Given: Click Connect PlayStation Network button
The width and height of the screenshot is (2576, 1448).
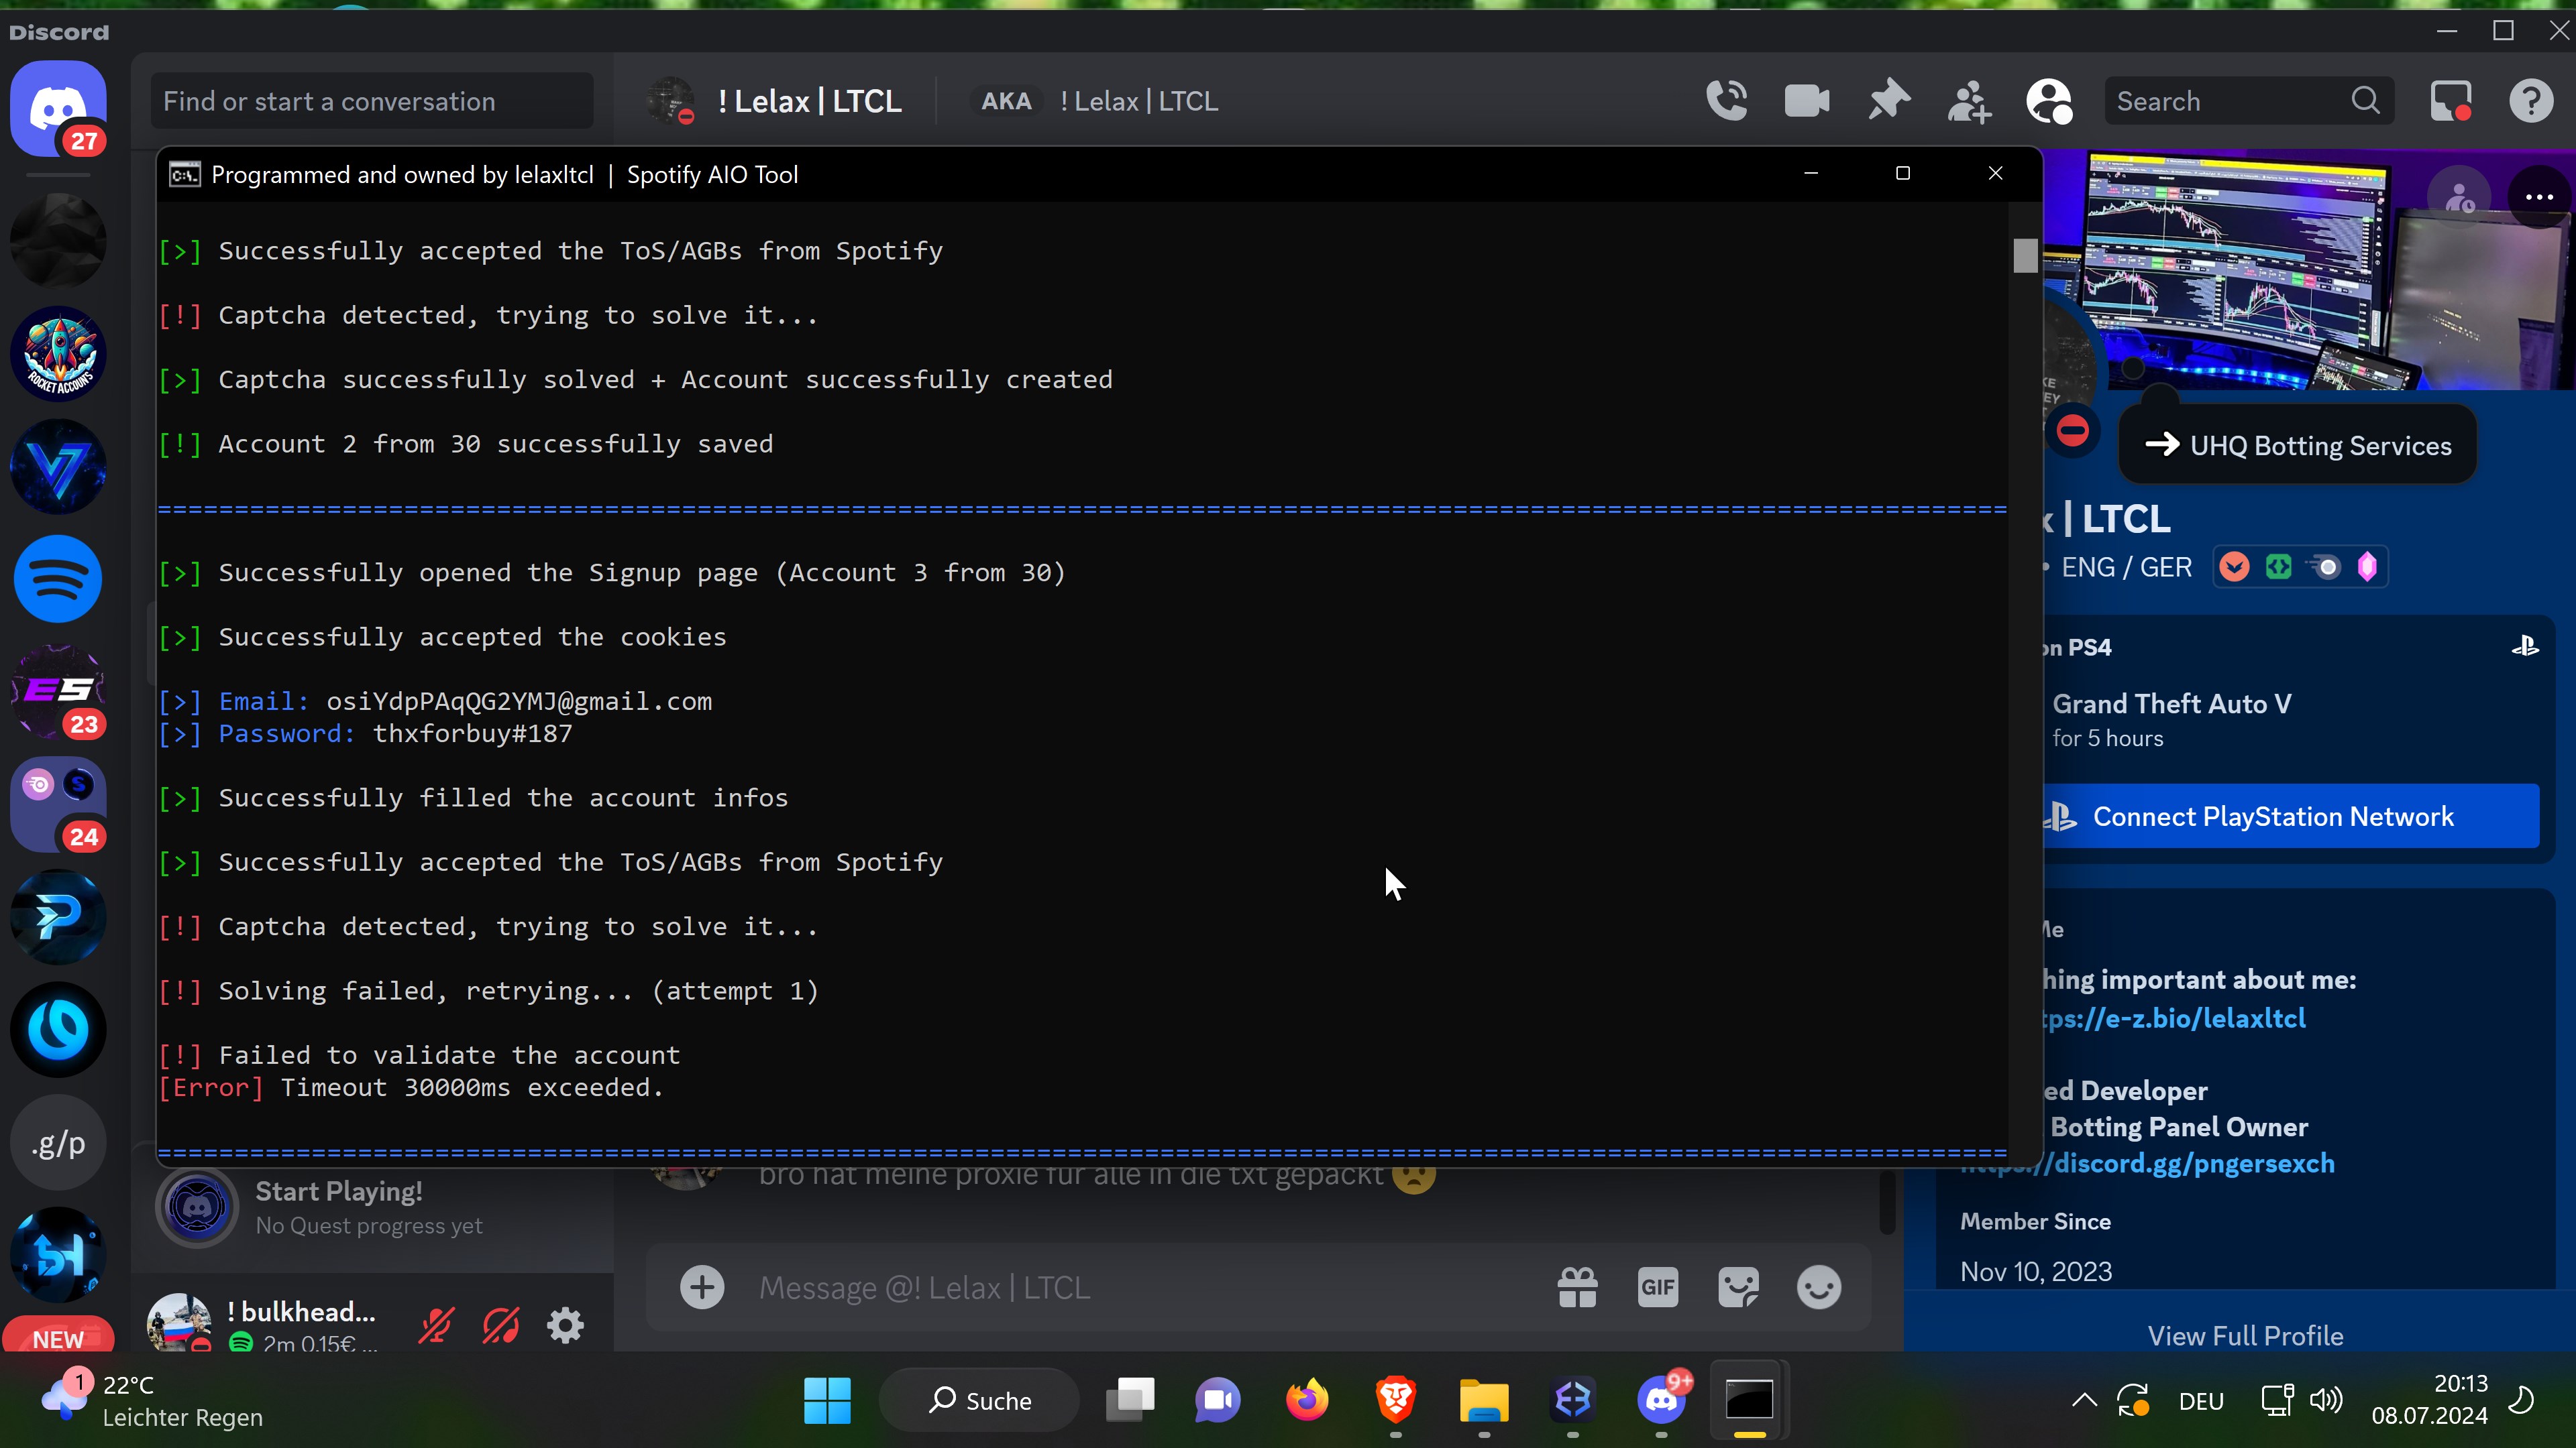Looking at the screenshot, I should point(2290,817).
